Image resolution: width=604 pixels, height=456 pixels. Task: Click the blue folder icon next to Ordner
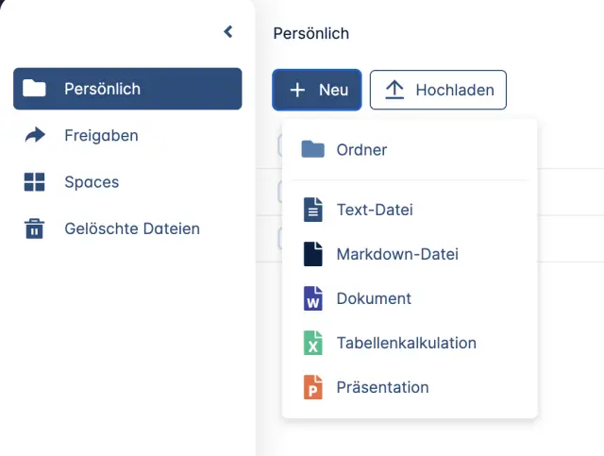[312, 149]
